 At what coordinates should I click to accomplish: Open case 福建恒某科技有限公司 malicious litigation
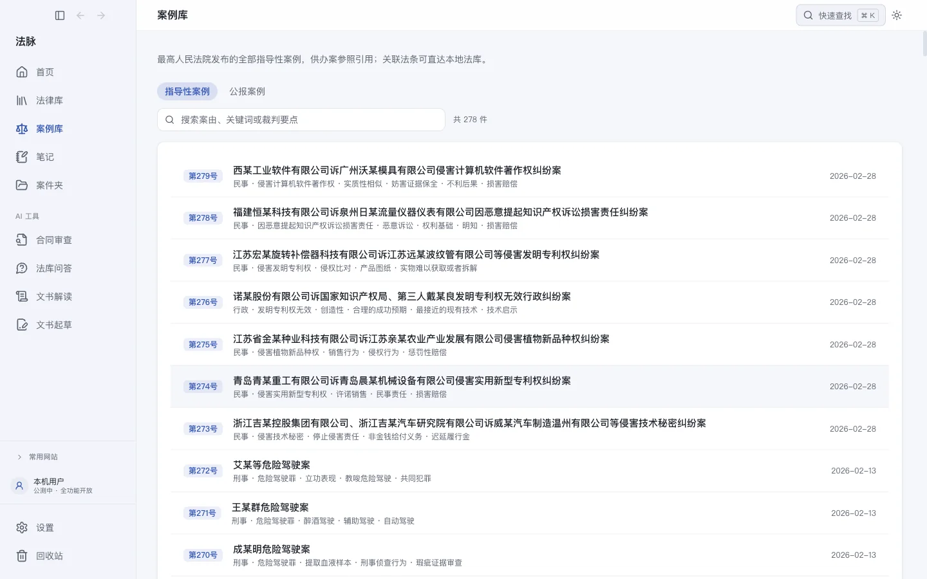[529, 218]
